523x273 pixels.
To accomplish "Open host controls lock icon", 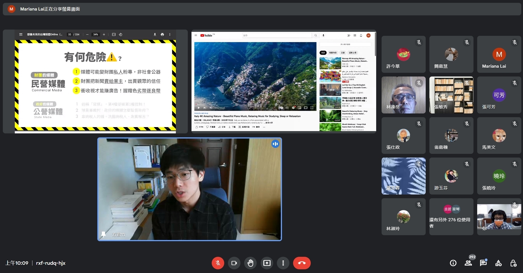I will pyautogui.click(x=513, y=263).
